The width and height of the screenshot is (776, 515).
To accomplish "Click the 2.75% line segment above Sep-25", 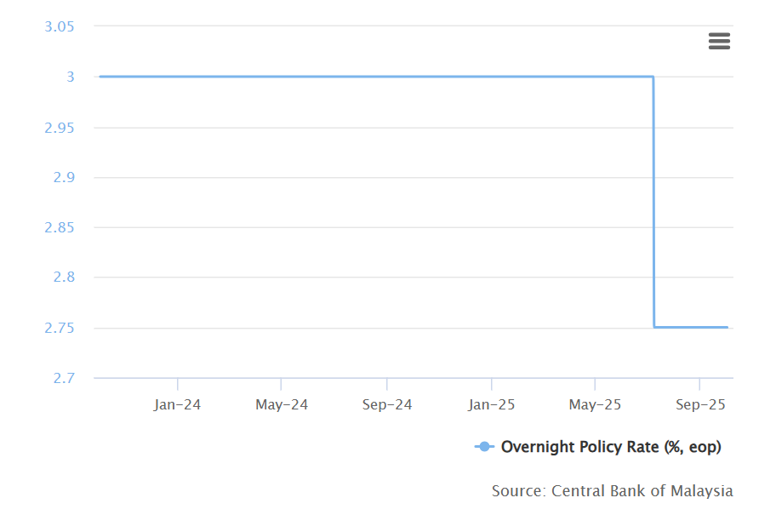I will (699, 327).
